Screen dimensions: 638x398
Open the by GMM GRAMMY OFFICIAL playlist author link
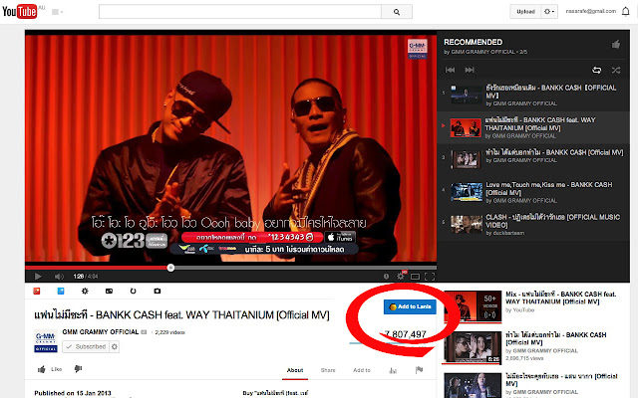pos(485,52)
